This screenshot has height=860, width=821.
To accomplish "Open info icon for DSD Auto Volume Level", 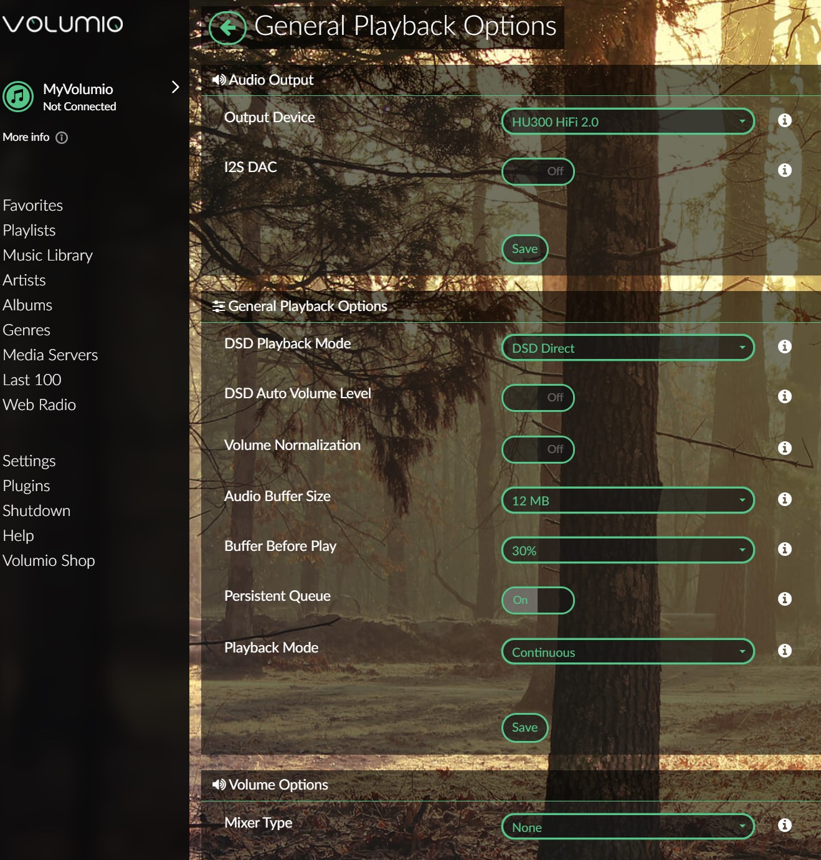I will 785,396.
